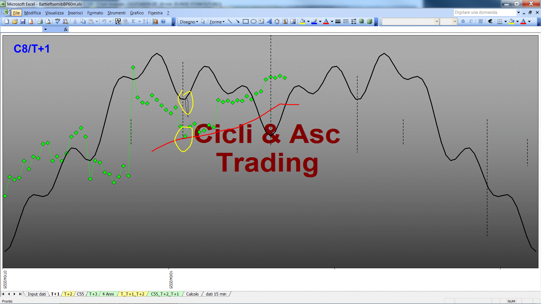Open the Strumenti menu

click(x=116, y=13)
